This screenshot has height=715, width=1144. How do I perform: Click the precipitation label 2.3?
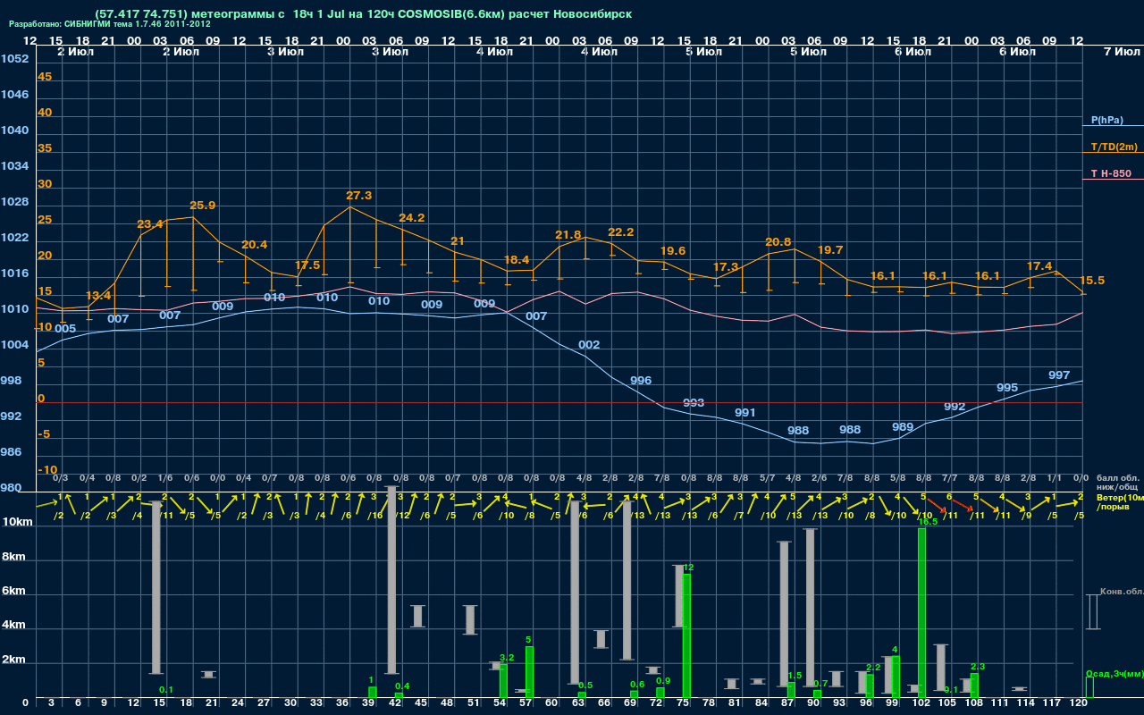click(977, 667)
